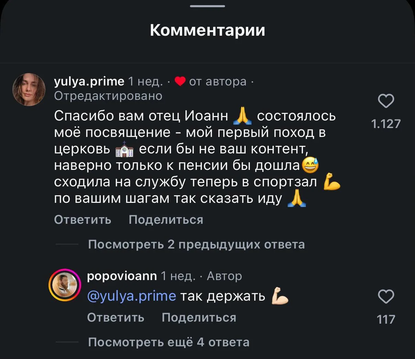Image resolution: width=415 pixels, height=359 pixels.
Task: Expand 'Посмотреть 2 предыдущих ответа'
Action: click(196, 244)
